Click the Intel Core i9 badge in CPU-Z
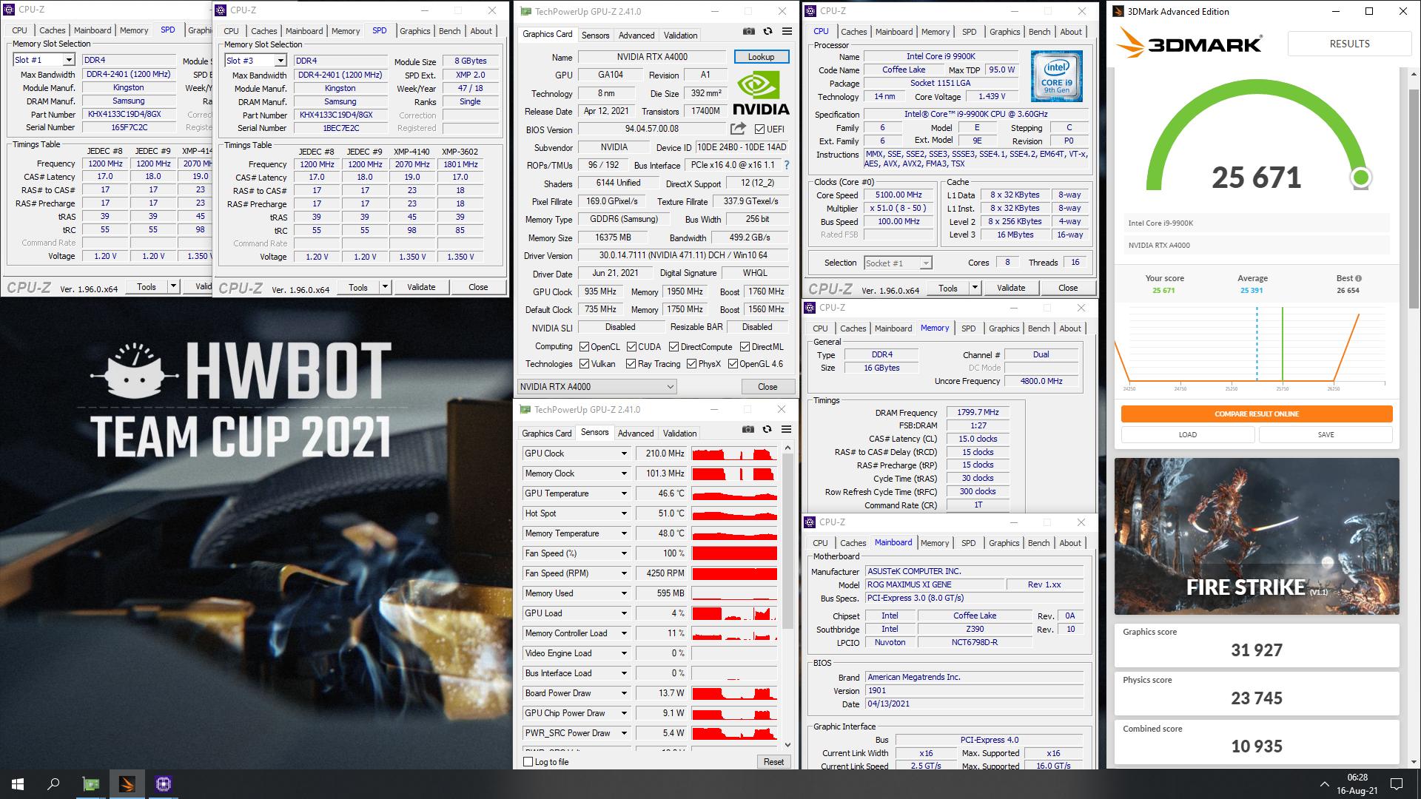This screenshot has height=799, width=1421. click(x=1057, y=76)
